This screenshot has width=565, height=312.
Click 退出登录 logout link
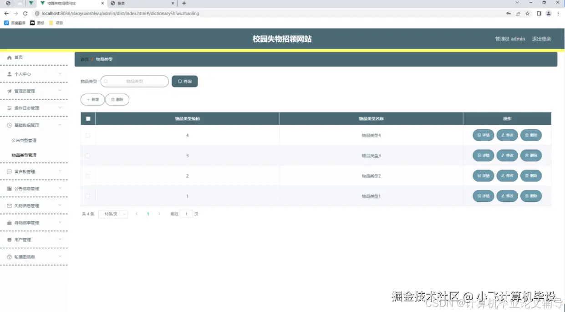(541, 39)
